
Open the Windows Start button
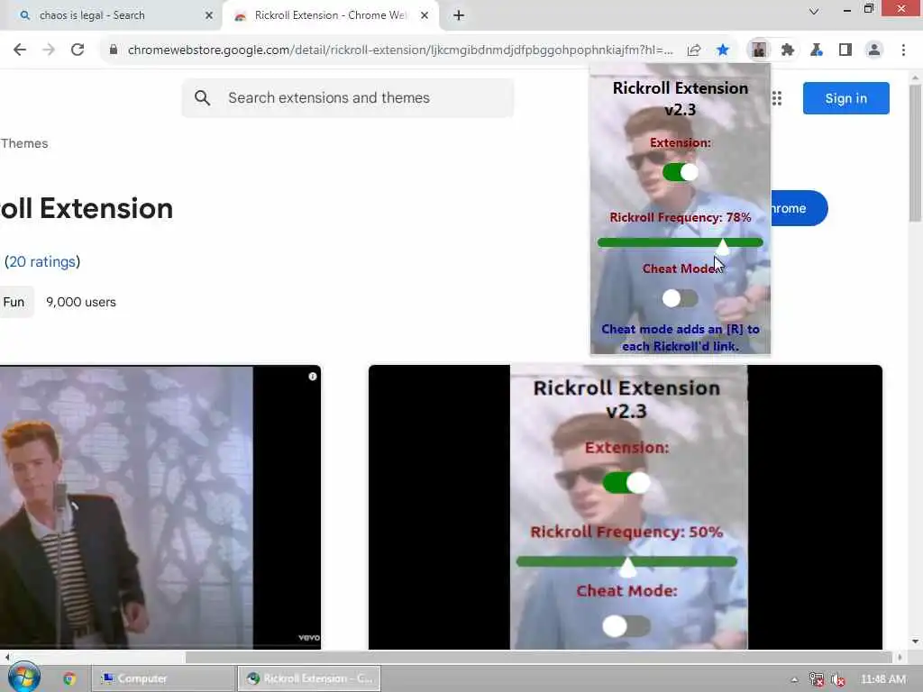(23, 678)
